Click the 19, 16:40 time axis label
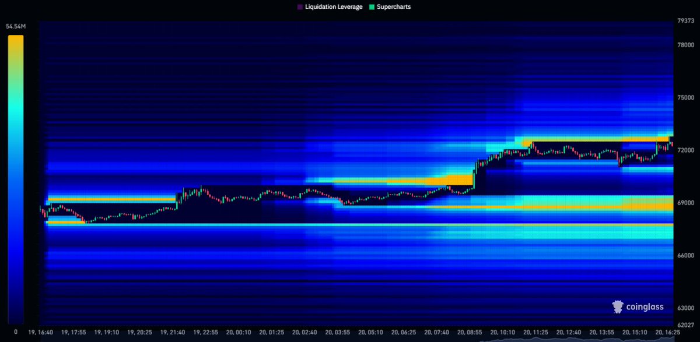Viewport: 700px width, 342px height. point(40,332)
